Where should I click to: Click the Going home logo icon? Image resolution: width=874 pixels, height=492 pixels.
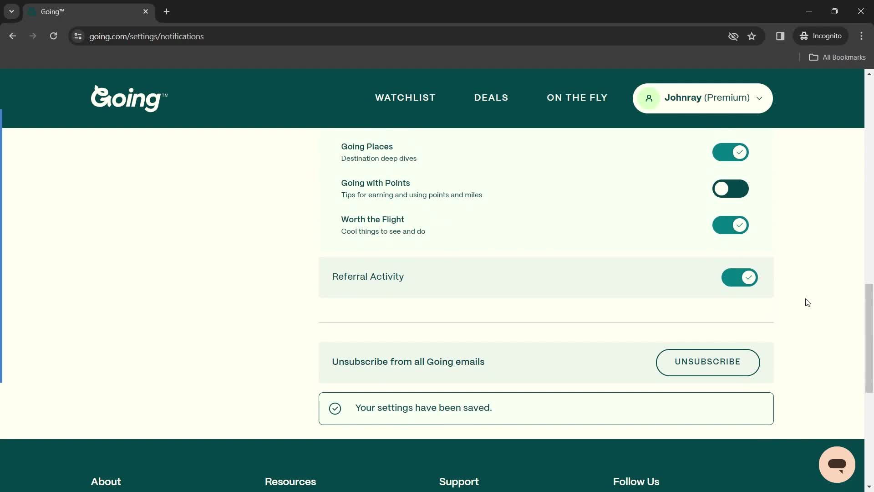[128, 98]
